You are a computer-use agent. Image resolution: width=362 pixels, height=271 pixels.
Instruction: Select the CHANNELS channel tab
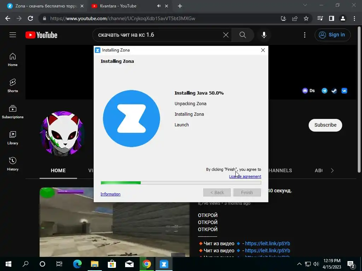280,170
